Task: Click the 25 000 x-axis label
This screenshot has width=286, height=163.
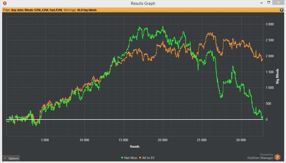Action: pos(202,140)
